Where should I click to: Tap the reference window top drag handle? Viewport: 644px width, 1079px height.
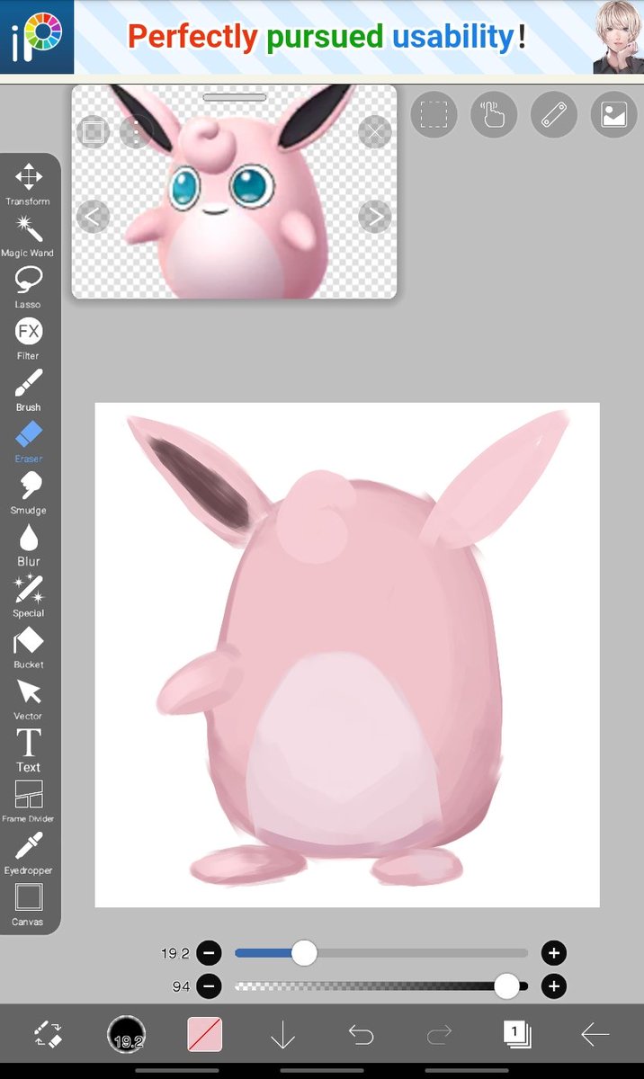(x=234, y=96)
